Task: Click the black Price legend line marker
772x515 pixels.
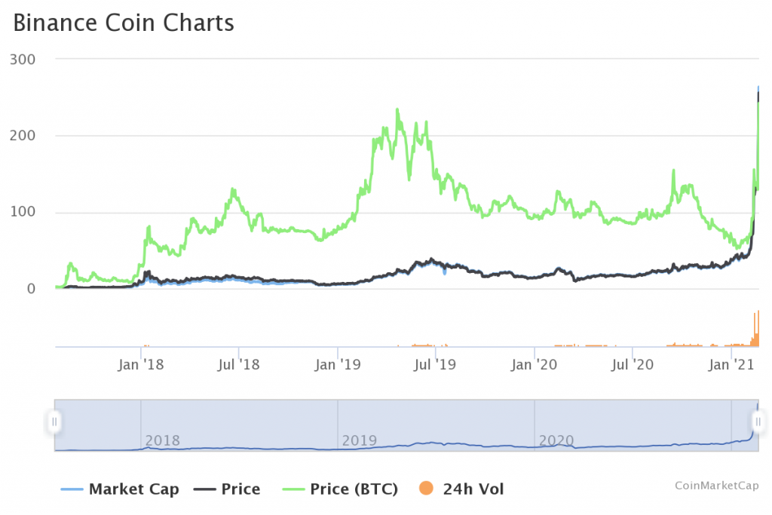Action: [x=204, y=489]
